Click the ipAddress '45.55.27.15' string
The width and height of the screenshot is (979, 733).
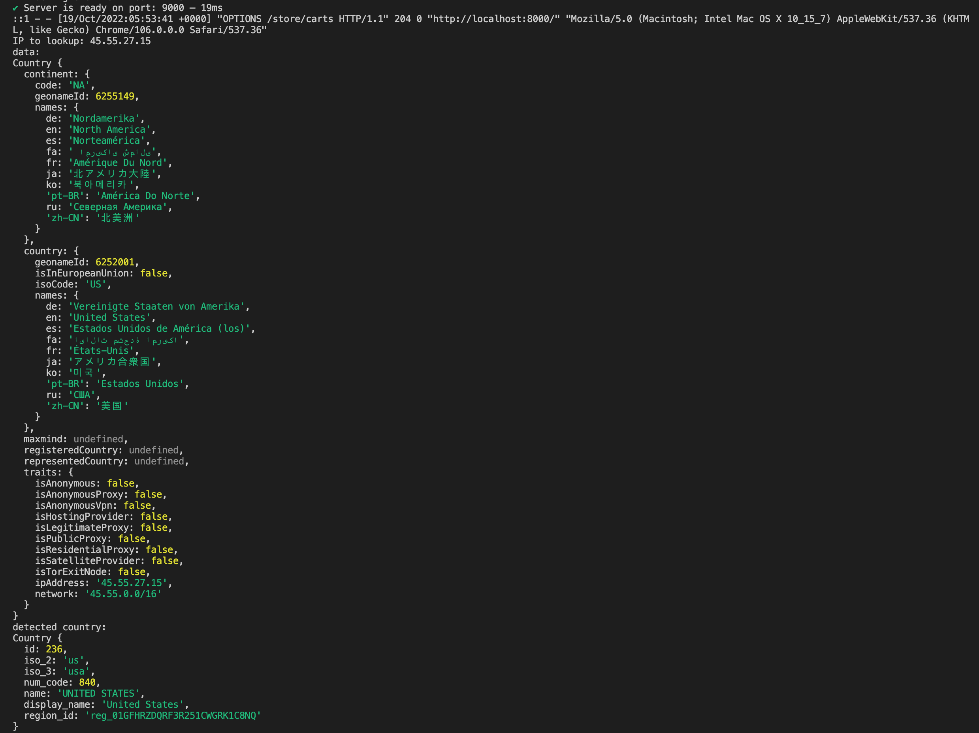[x=132, y=583]
